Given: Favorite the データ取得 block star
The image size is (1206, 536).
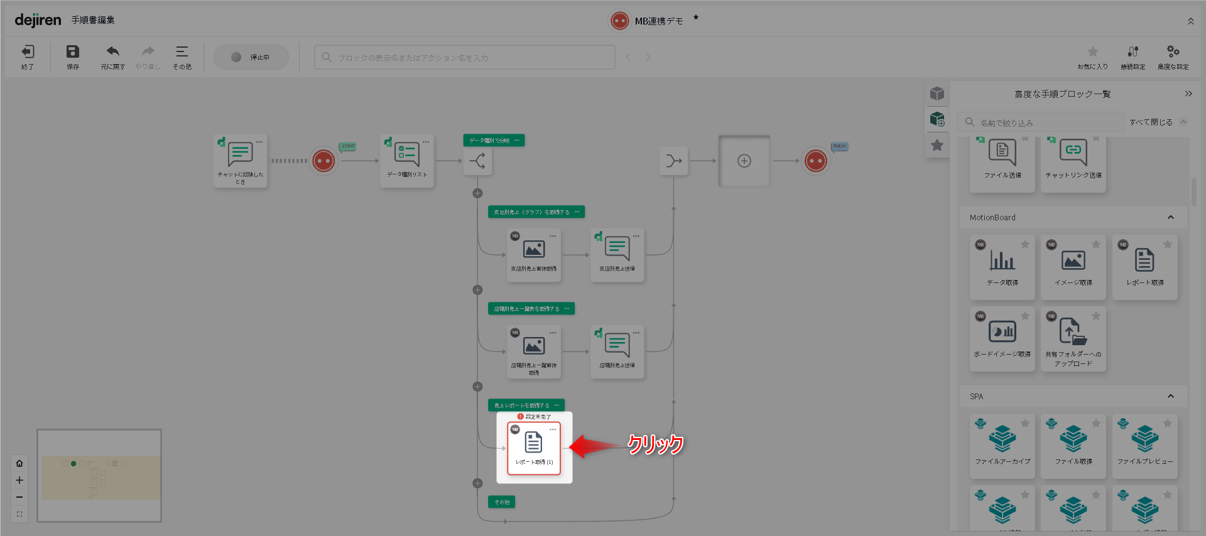Looking at the screenshot, I should pos(1025,244).
